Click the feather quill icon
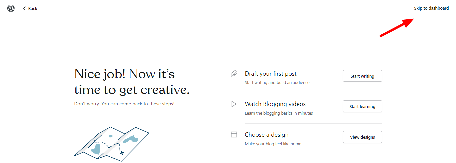Image resolution: width=456 pixels, height=163 pixels. [x=234, y=74]
